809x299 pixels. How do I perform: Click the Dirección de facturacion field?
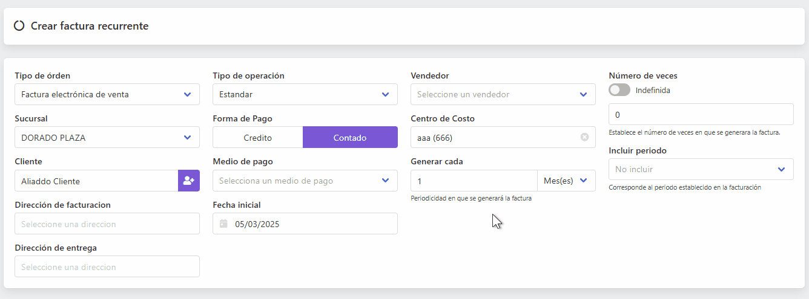click(107, 223)
